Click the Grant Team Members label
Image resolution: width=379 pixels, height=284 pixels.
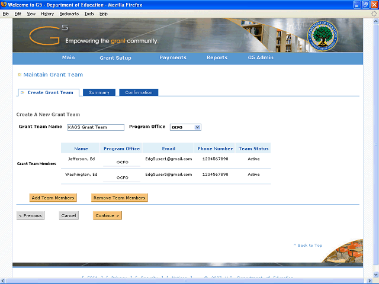37,164
